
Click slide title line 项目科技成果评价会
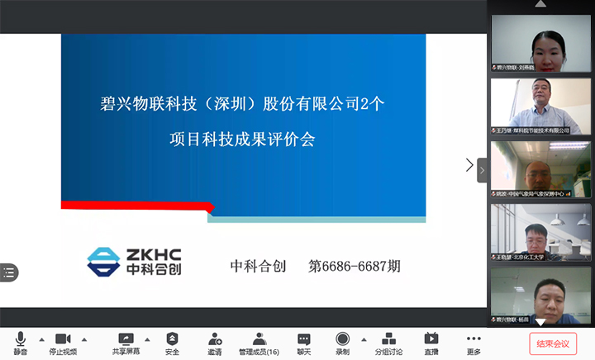(242, 140)
